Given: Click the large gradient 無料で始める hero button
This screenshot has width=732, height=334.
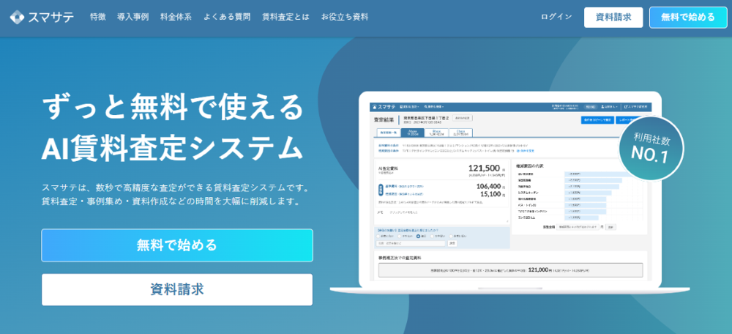Looking at the screenshot, I should tap(177, 245).
